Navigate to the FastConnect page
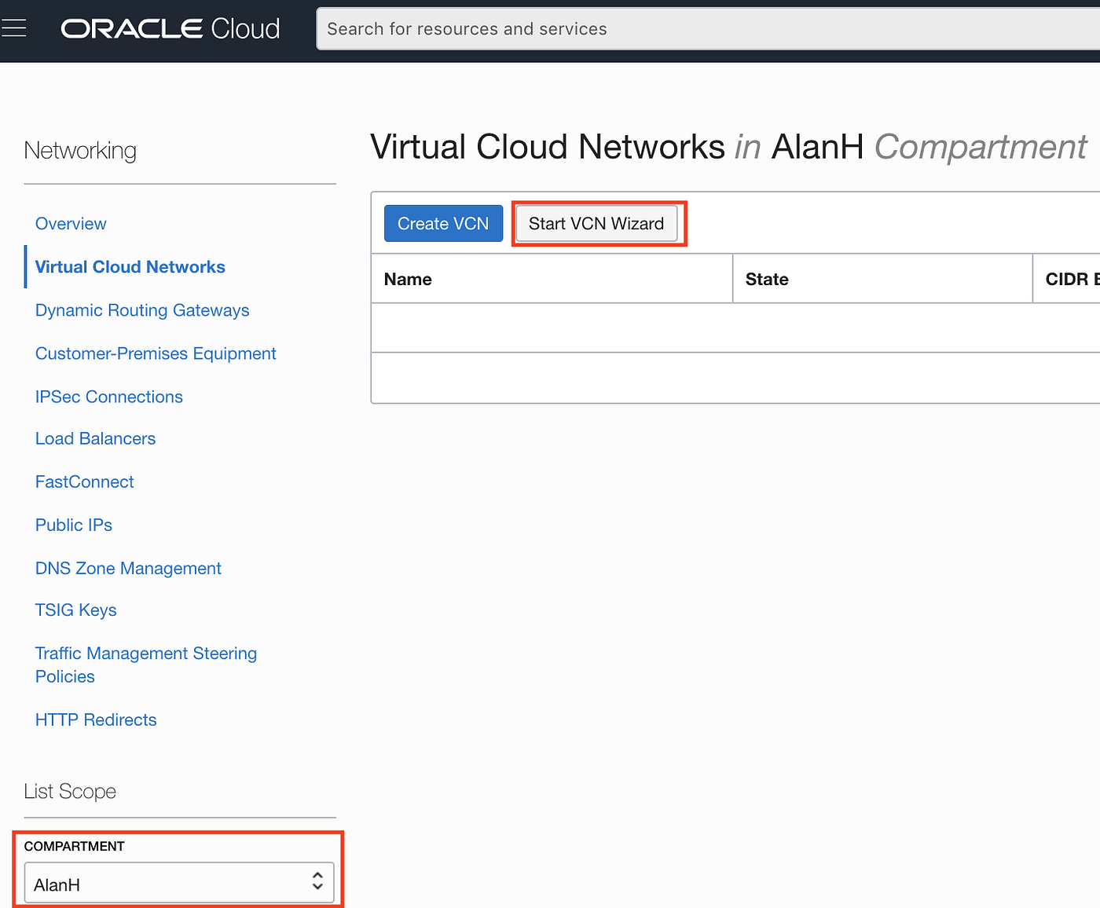This screenshot has height=908, width=1100. tap(84, 481)
